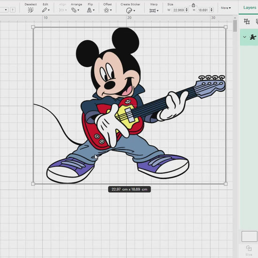Expand the Warp dropdown arrow
The width and height of the screenshot is (258, 258).
(x=158, y=11)
